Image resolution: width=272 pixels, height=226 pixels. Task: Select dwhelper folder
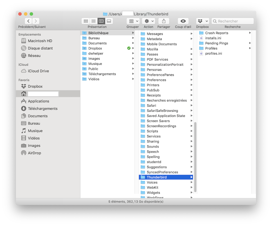[x=108, y=53]
